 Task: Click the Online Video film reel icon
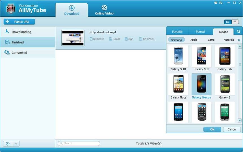[x=104, y=7]
